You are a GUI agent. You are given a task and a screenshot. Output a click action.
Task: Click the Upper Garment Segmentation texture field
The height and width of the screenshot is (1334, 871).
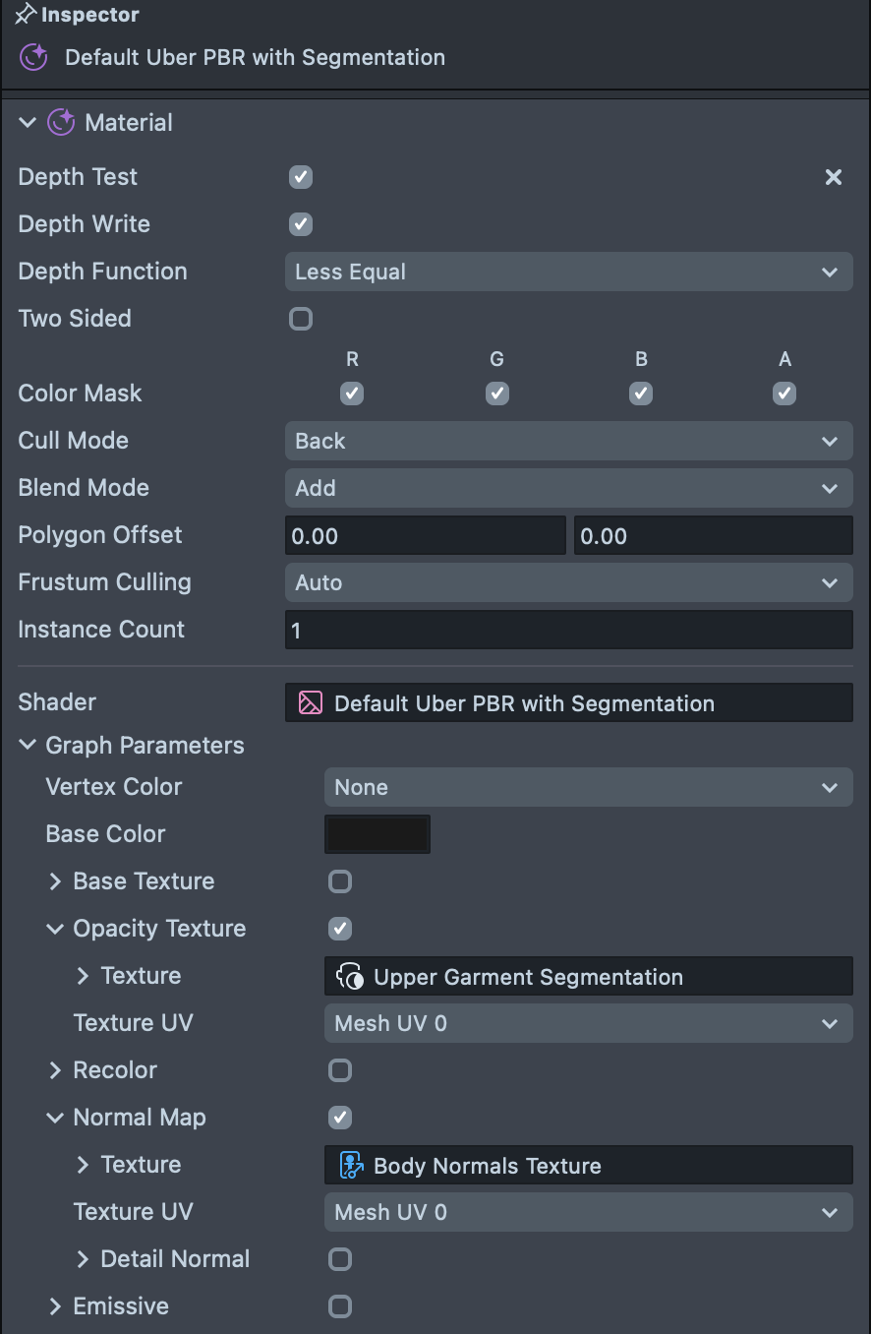(x=588, y=976)
